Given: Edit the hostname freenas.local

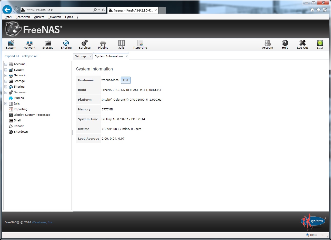Looking at the screenshot, I should (126, 80).
